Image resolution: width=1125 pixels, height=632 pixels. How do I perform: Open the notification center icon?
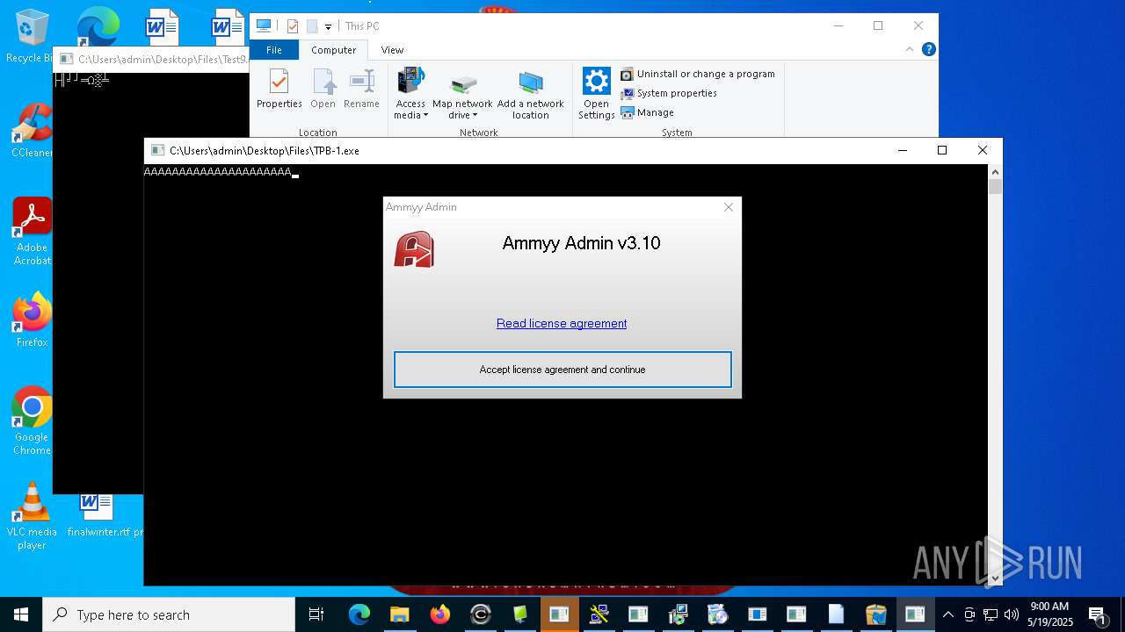(1097, 614)
